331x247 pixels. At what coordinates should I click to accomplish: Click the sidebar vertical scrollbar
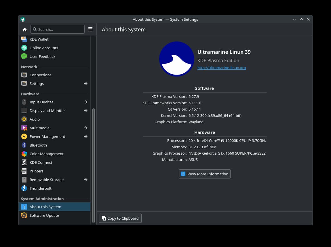(x=94, y=166)
